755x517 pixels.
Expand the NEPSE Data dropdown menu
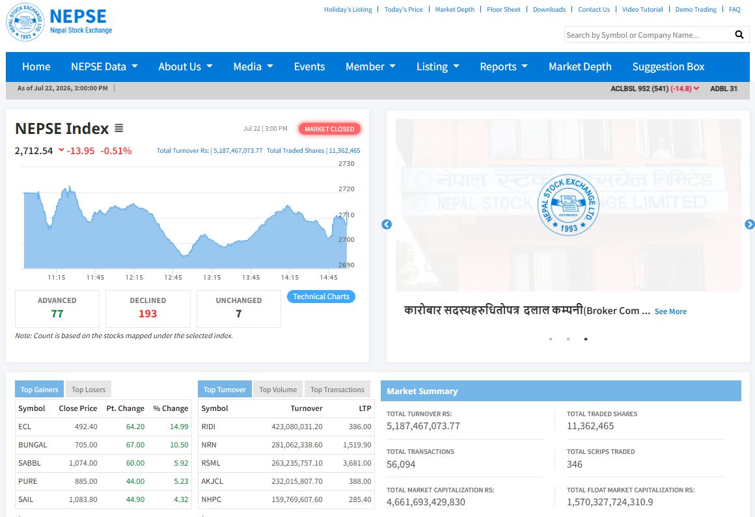click(x=104, y=66)
